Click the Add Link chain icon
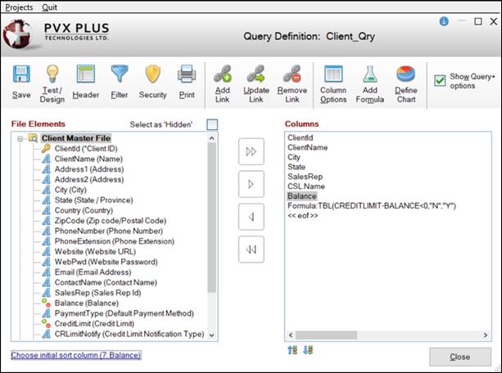502x373 pixels. pyautogui.click(x=223, y=74)
